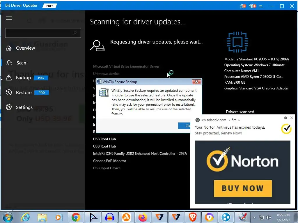298x223 pixels.
Task: Open the blue circles app on taskbar
Action: pos(226,217)
